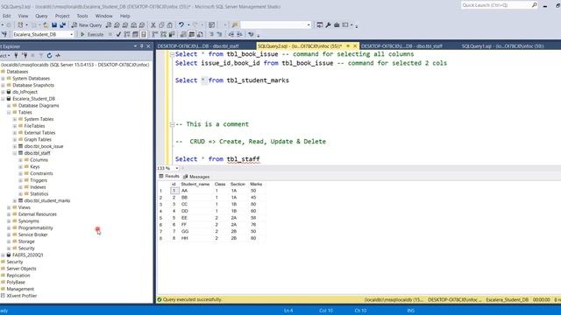The height and width of the screenshot is (315, 561).
Task: Click the Display Estimated Execution Plan icon
Action: 127,34
